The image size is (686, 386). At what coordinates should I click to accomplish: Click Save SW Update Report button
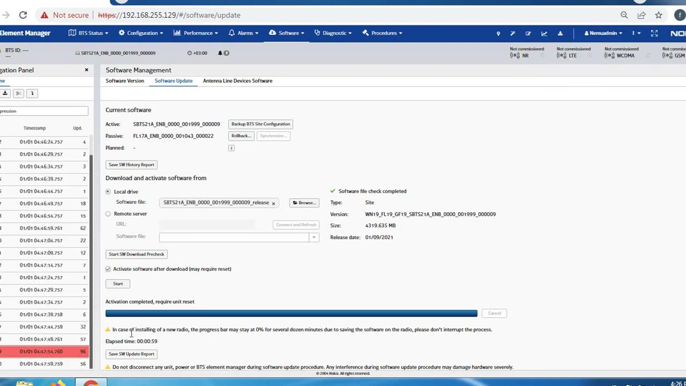[131, 354]
